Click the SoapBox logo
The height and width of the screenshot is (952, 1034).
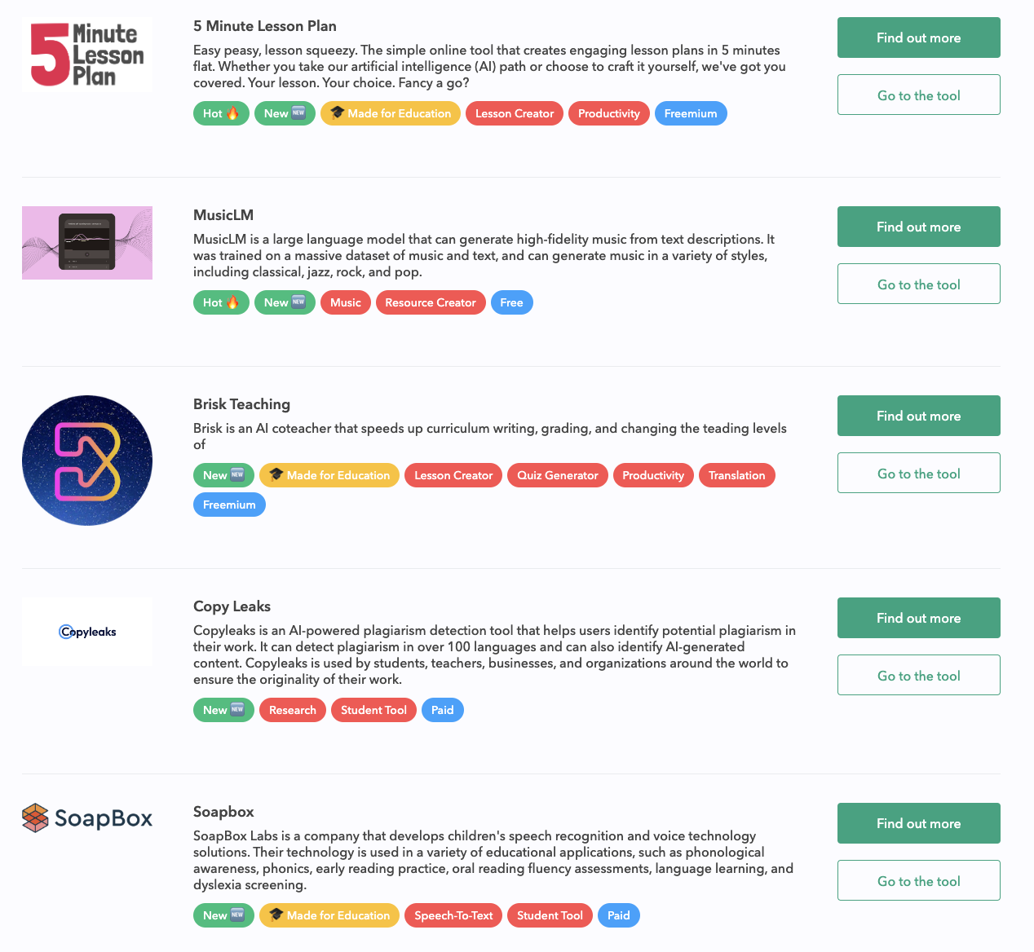(87, 818)
